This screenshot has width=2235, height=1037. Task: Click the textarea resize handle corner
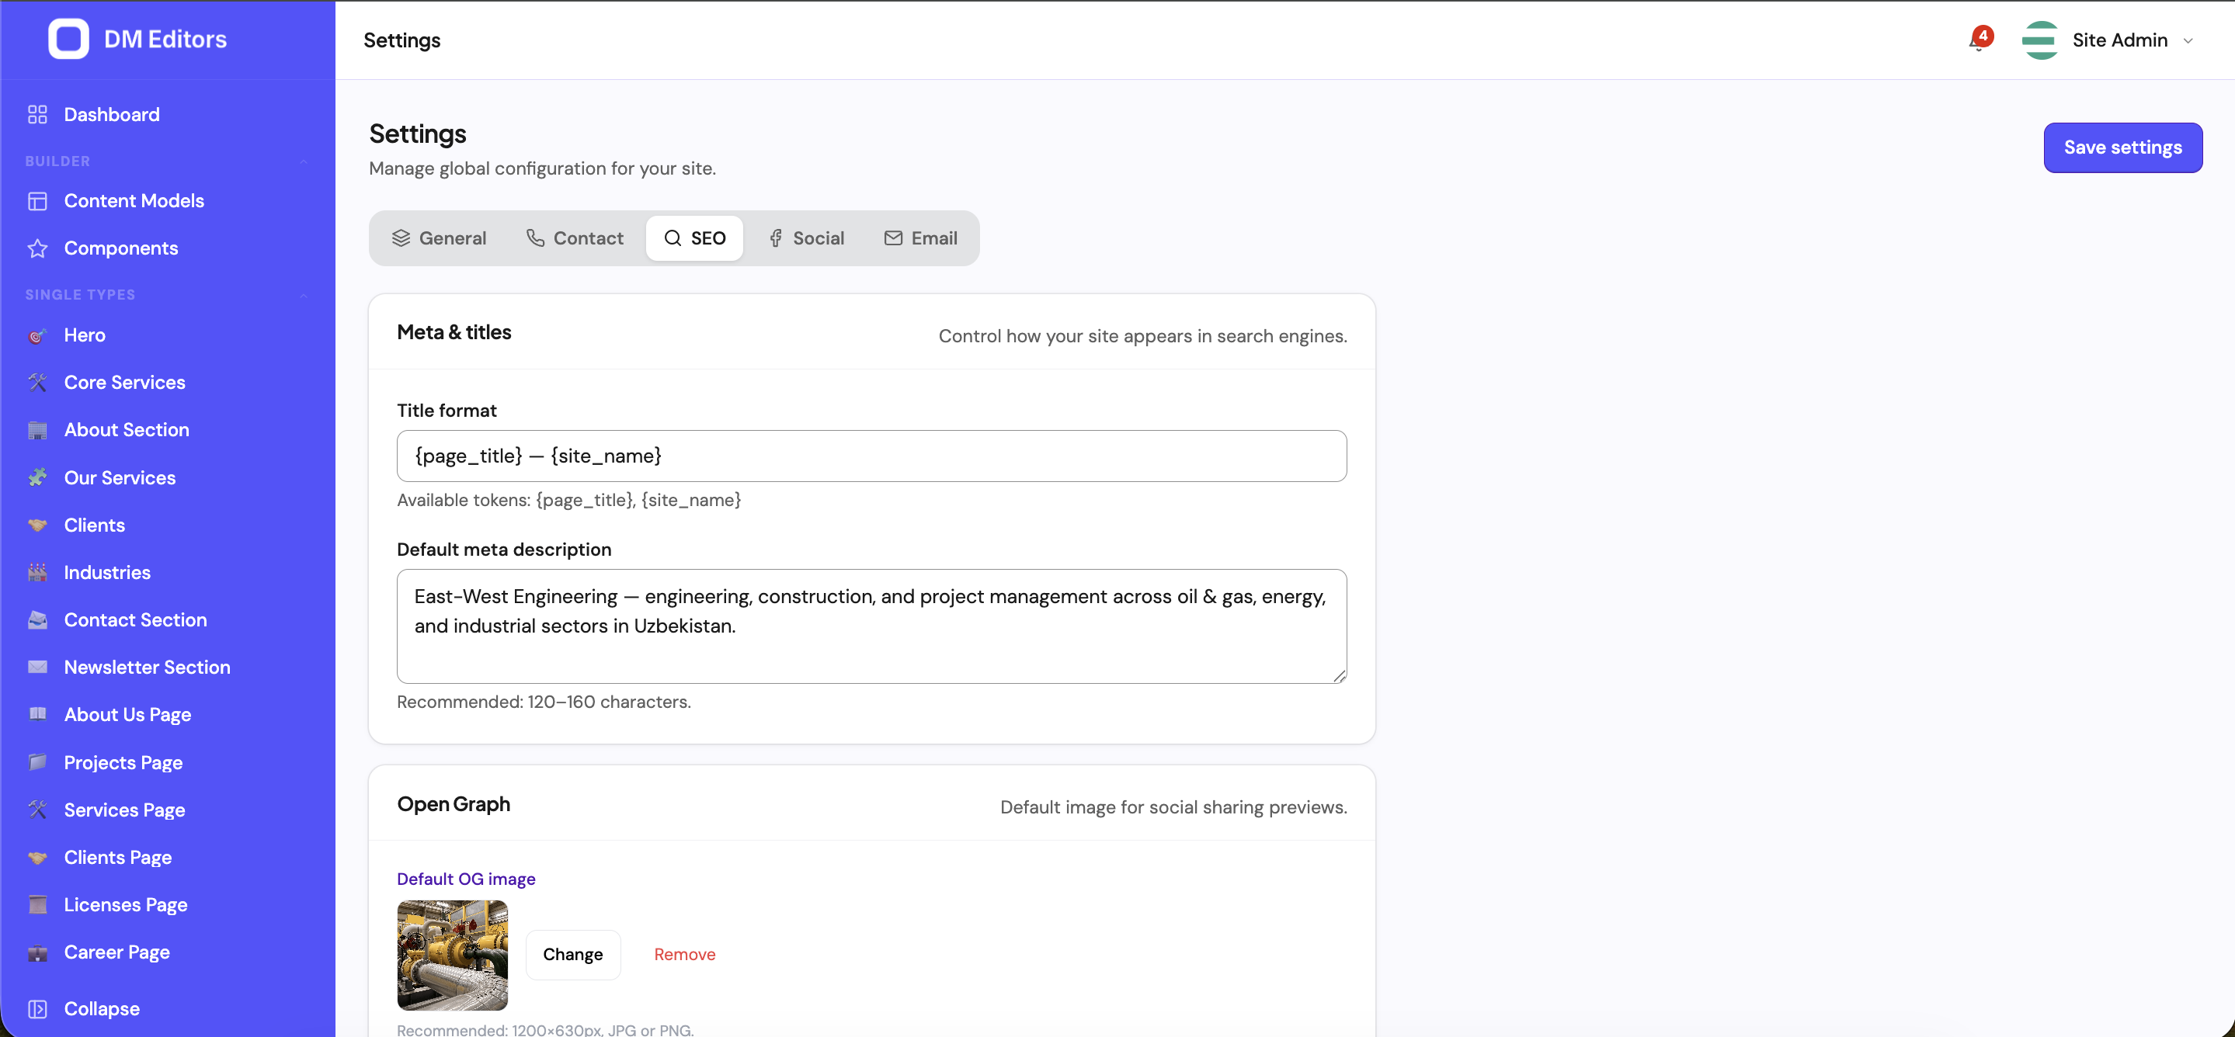tap(1339, 675)
